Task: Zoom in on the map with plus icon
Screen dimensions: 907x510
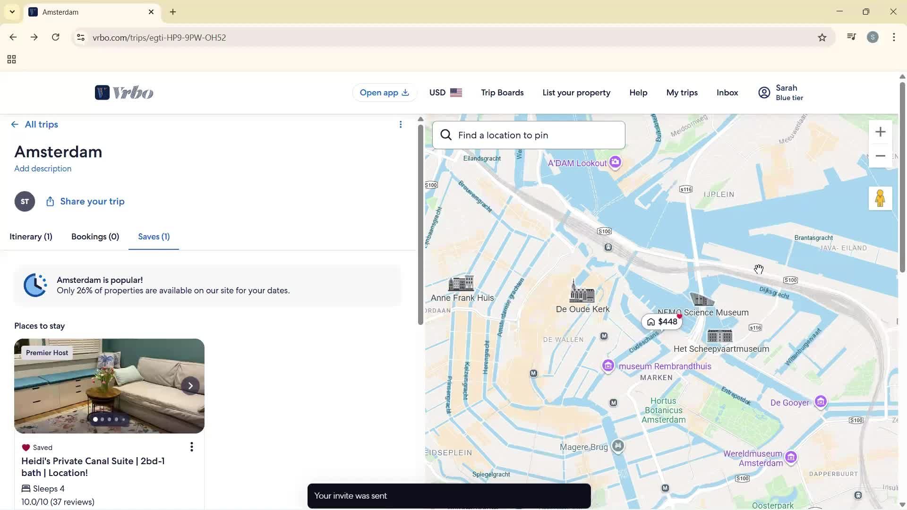Action: point(880,132)
